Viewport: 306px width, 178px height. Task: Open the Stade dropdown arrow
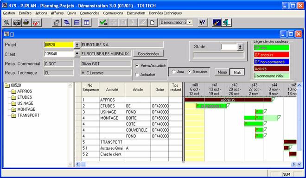click(x=240, y=47)
